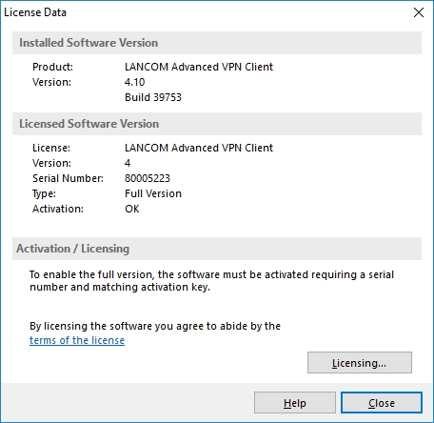Screen dimensions: 434x423
Task: Click the Build 39753 text
Action: (x=153, y=97)
